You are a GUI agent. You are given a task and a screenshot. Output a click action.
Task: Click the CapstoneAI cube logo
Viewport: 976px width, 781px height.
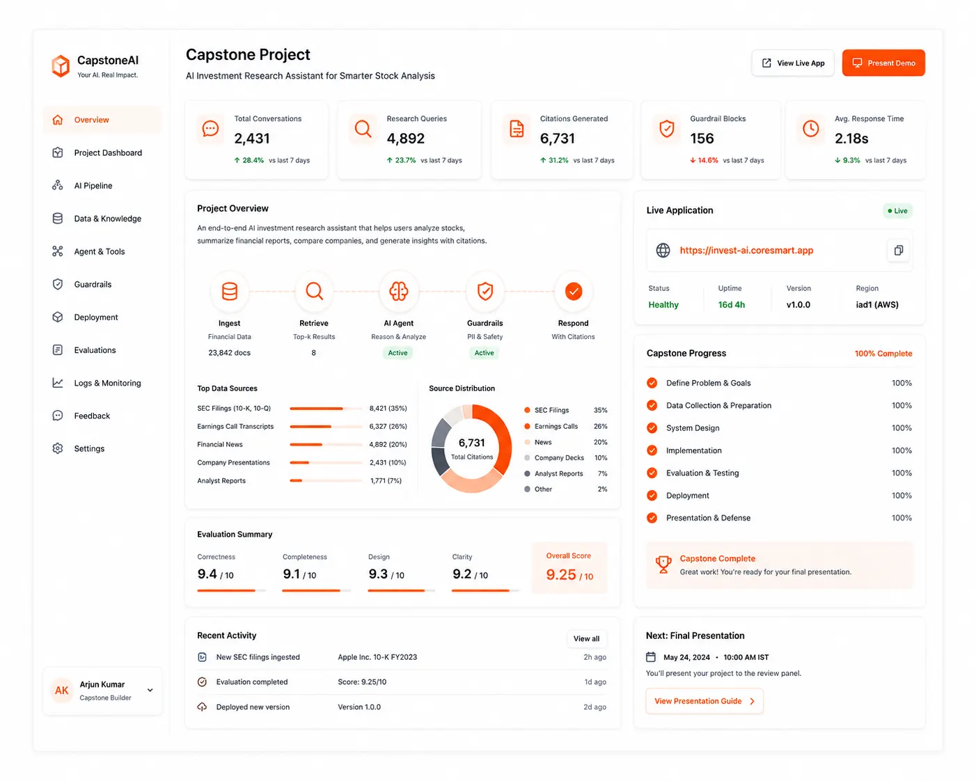[61, 66]
